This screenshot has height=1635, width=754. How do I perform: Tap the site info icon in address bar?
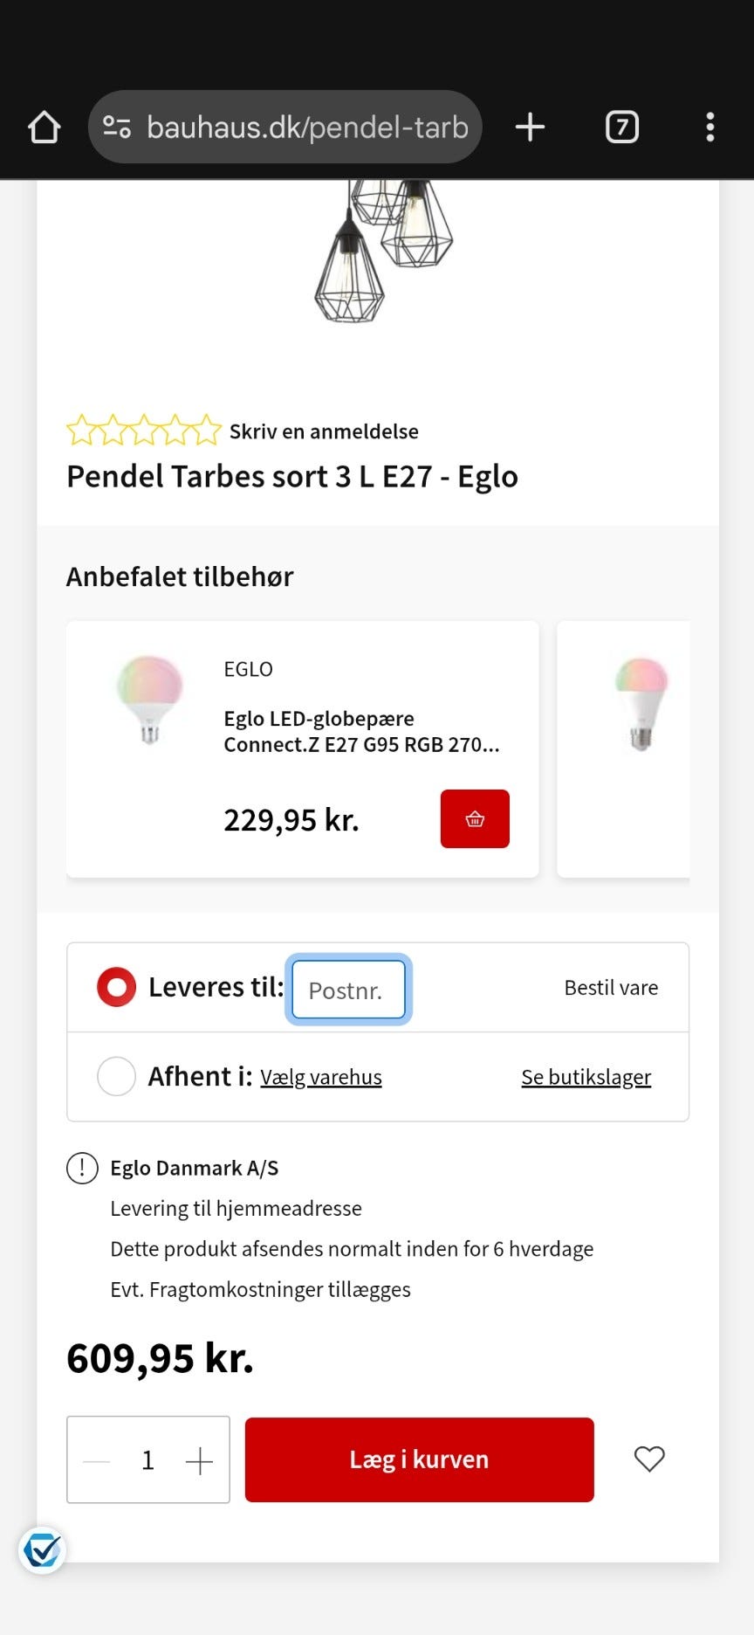click(x=117, y=128)
